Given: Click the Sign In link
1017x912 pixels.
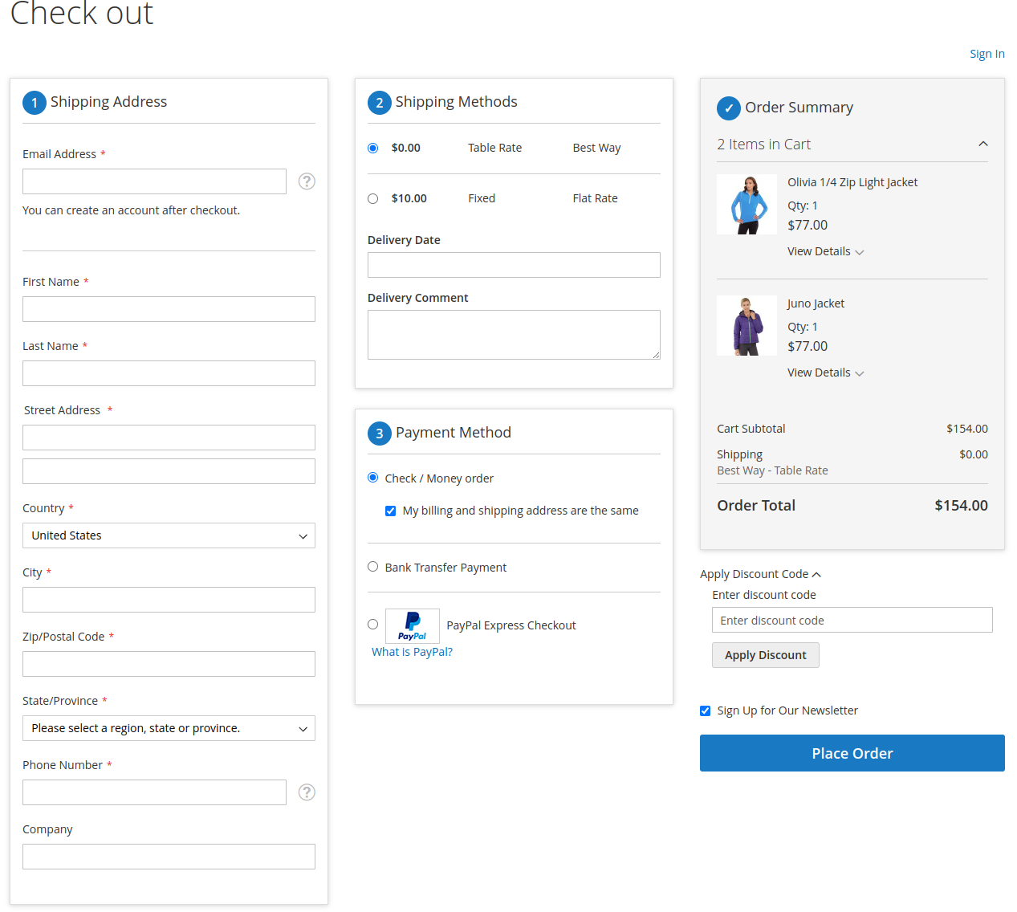Looking at the screenshot, I should click(987, 54).
